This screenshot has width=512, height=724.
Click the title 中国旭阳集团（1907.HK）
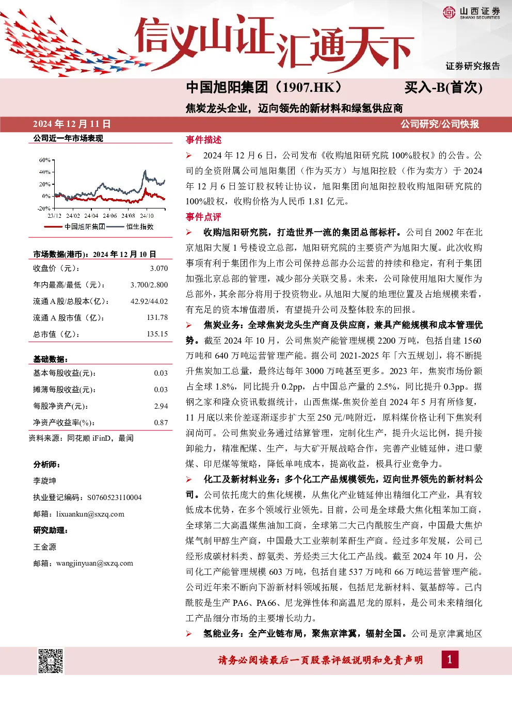(x=264, y=87)
